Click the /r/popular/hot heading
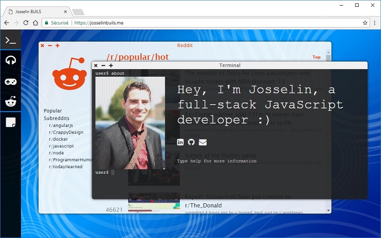Image resolution: width=381 pixels, height=238 pixels. click(138, 57)
